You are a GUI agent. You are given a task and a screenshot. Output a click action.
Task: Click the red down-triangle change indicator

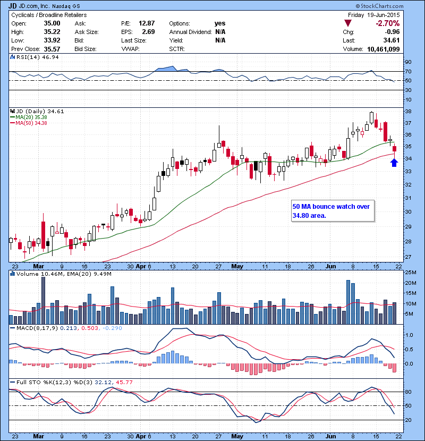point(348,23)
